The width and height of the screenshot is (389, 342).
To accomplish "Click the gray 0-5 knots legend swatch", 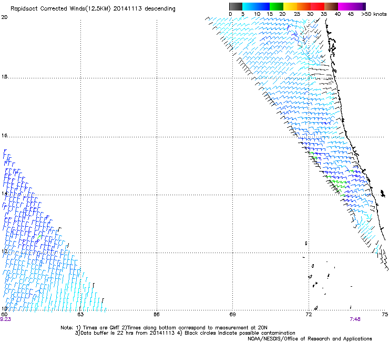I will (x=236, y=7).
